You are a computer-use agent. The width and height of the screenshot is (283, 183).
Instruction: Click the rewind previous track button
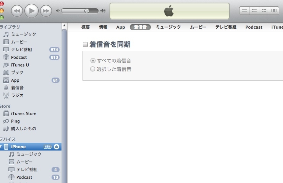[x=17, y=11]
